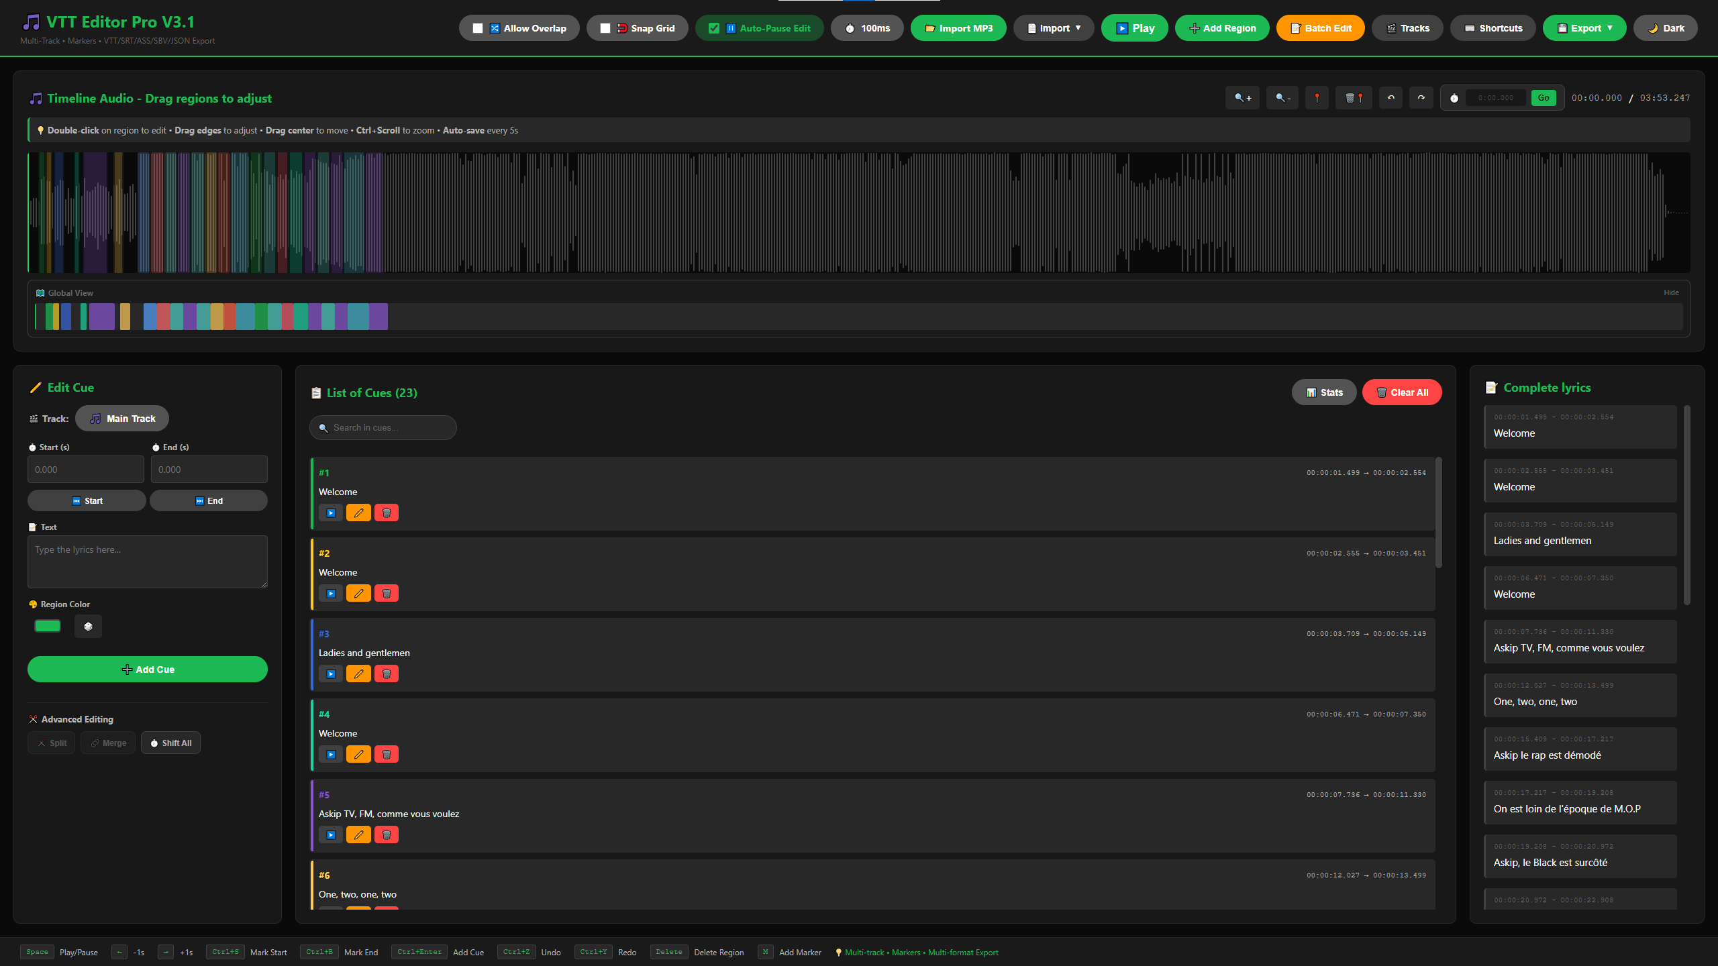This screenshot has width=1718, height=966.
Task: Click the Play button in the header
Action: pyautogui.click(x=1135, y=28)
